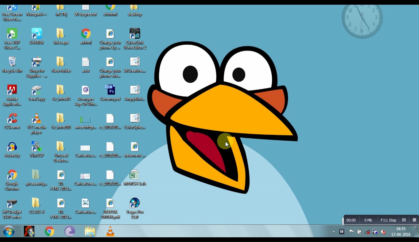Open the Unused Desktop shortcuts folder
This screenshot has width=419, height=242.
61,152
